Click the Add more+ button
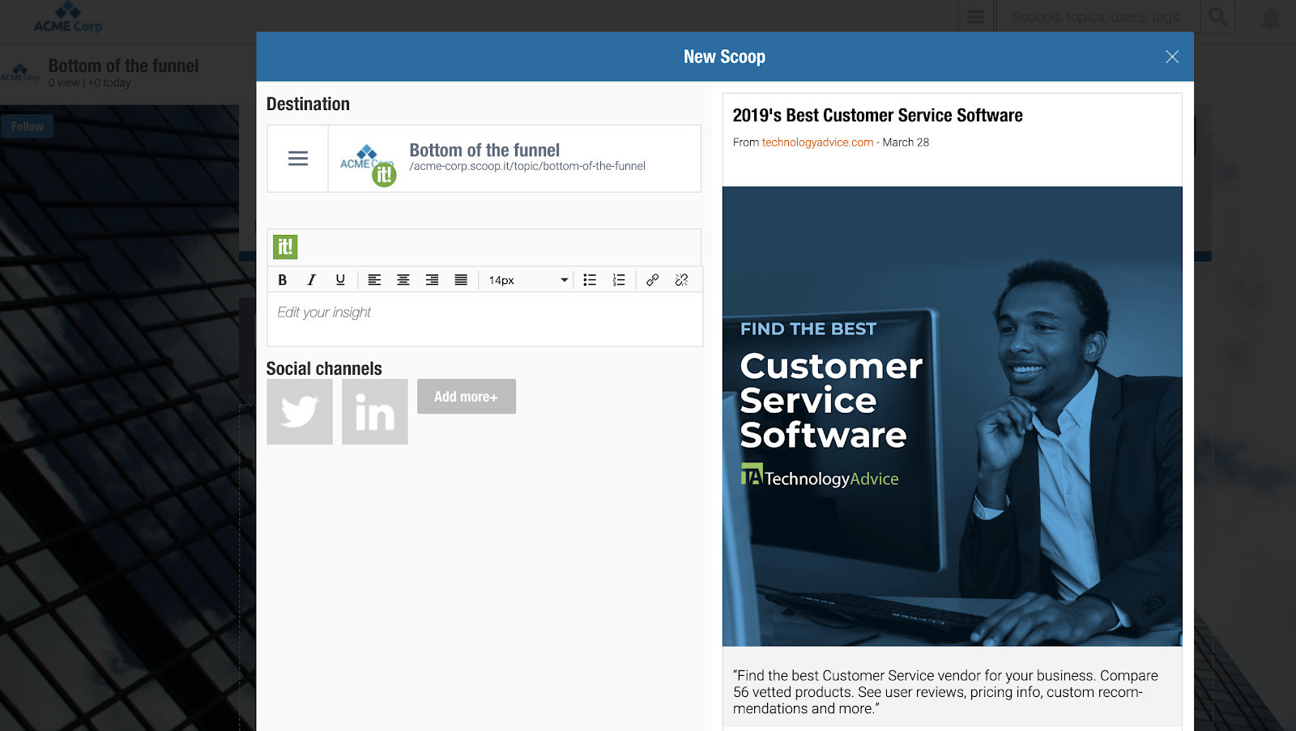The width and height of the screenshot is (1296, 731). [467, 397]
